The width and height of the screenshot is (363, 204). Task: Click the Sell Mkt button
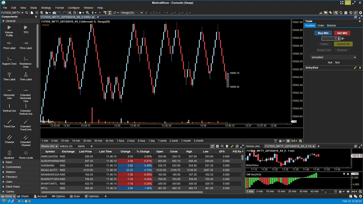coord(342,33)
